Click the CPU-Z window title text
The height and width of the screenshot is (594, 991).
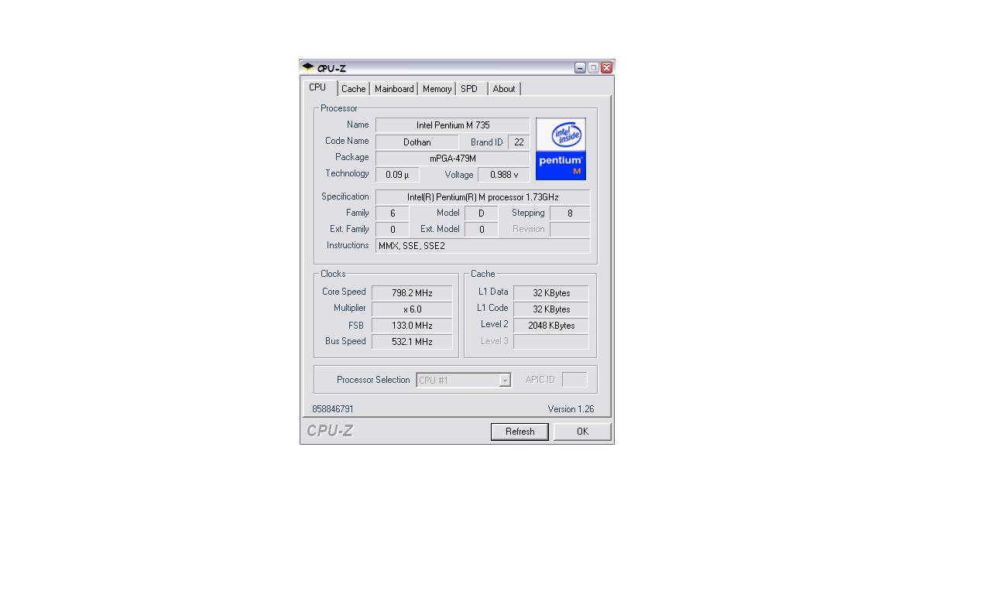[x=331, y=68]
